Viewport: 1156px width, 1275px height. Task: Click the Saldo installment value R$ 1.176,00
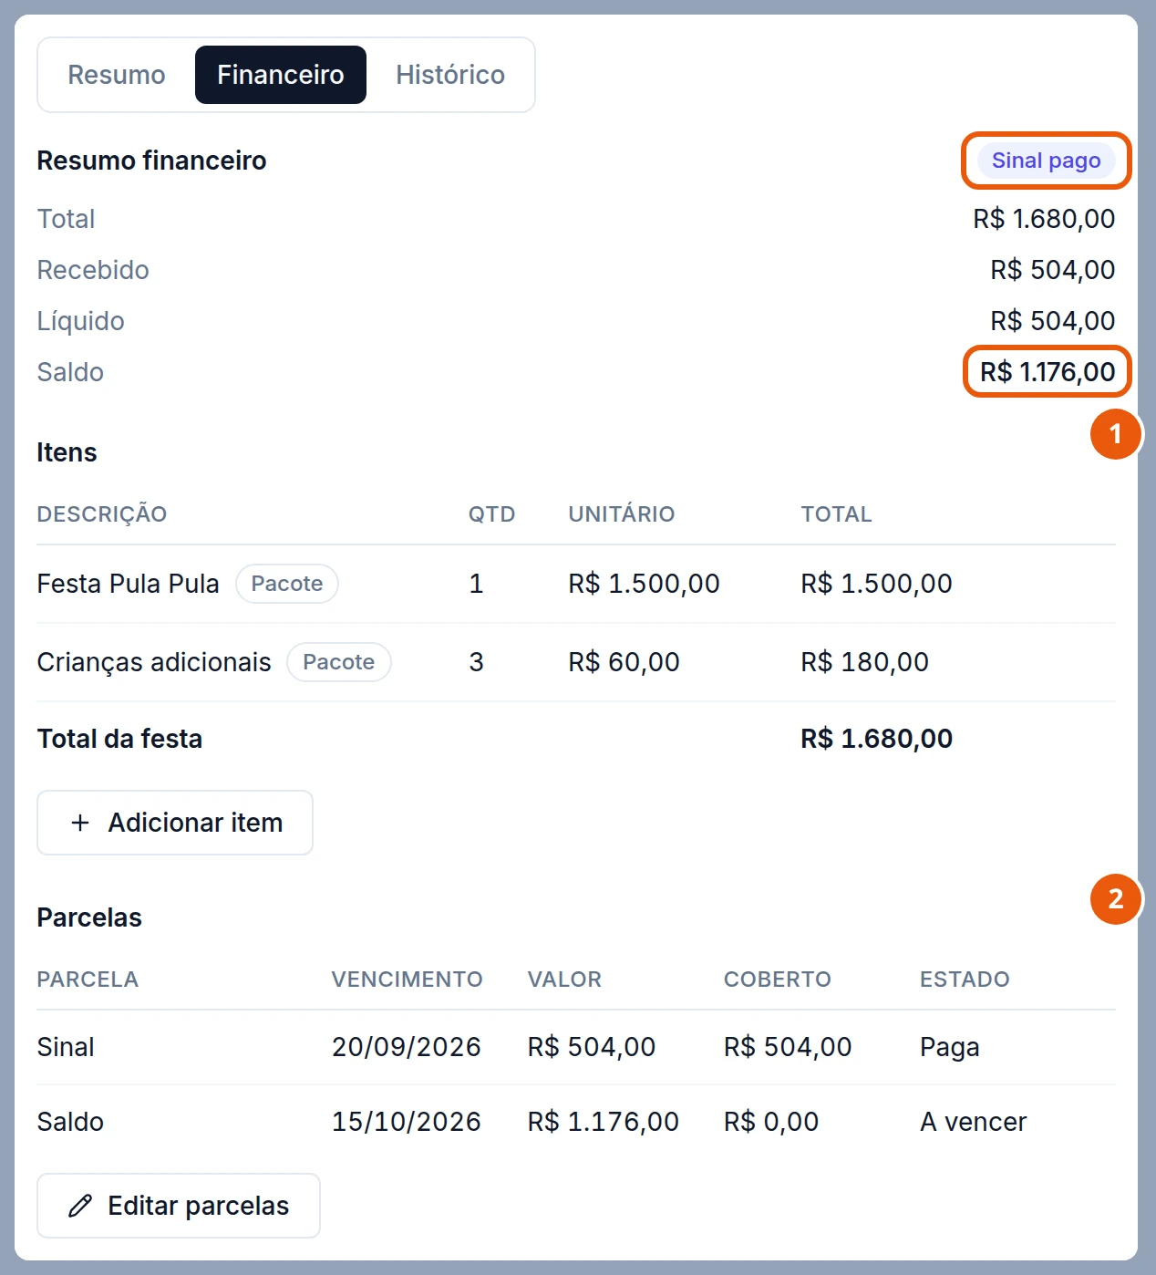point(604,1122)
